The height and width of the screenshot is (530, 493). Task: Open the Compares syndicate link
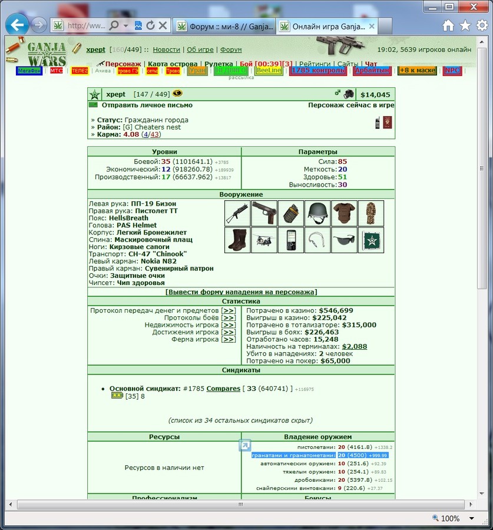(223, 389)
